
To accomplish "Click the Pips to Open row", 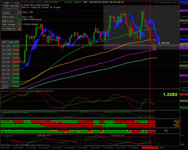I will click(x=11, y=16).
